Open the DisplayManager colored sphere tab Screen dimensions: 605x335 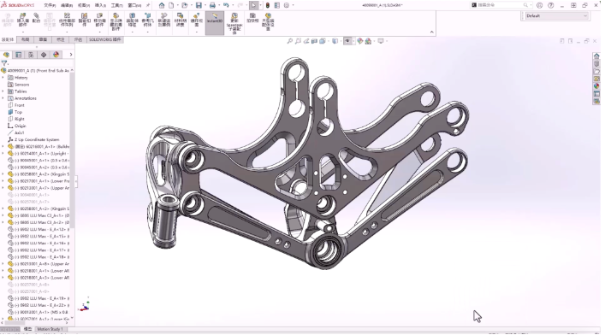click(56, 55)
